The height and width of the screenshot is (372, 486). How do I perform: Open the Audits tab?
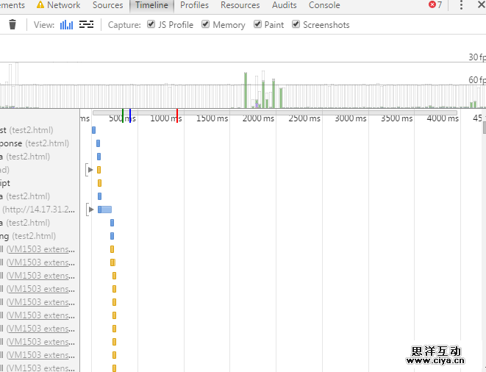pyautogui.click(x=285, y=5)
